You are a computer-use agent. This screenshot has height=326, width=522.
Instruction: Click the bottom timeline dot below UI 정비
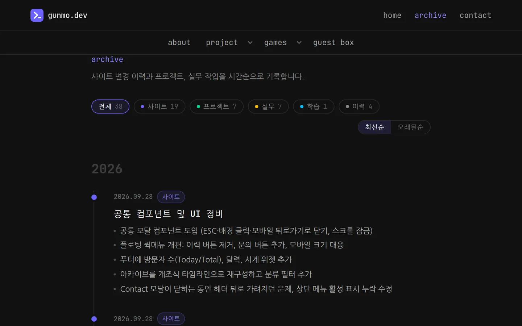click(94, 319)
